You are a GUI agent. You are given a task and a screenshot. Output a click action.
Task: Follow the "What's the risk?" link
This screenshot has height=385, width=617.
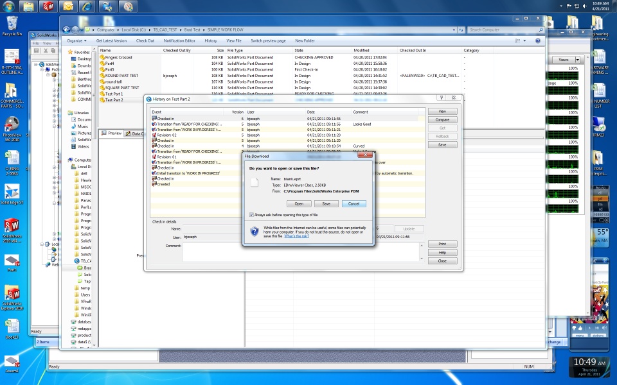coord(297,236)
